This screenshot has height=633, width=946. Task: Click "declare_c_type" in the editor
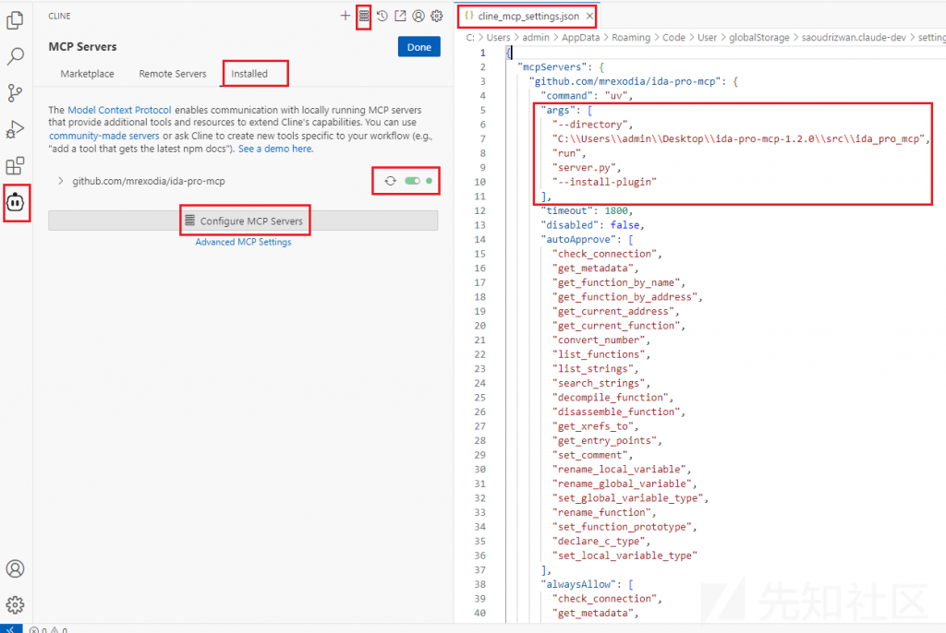pyautogui.click(x=598, y=542)
